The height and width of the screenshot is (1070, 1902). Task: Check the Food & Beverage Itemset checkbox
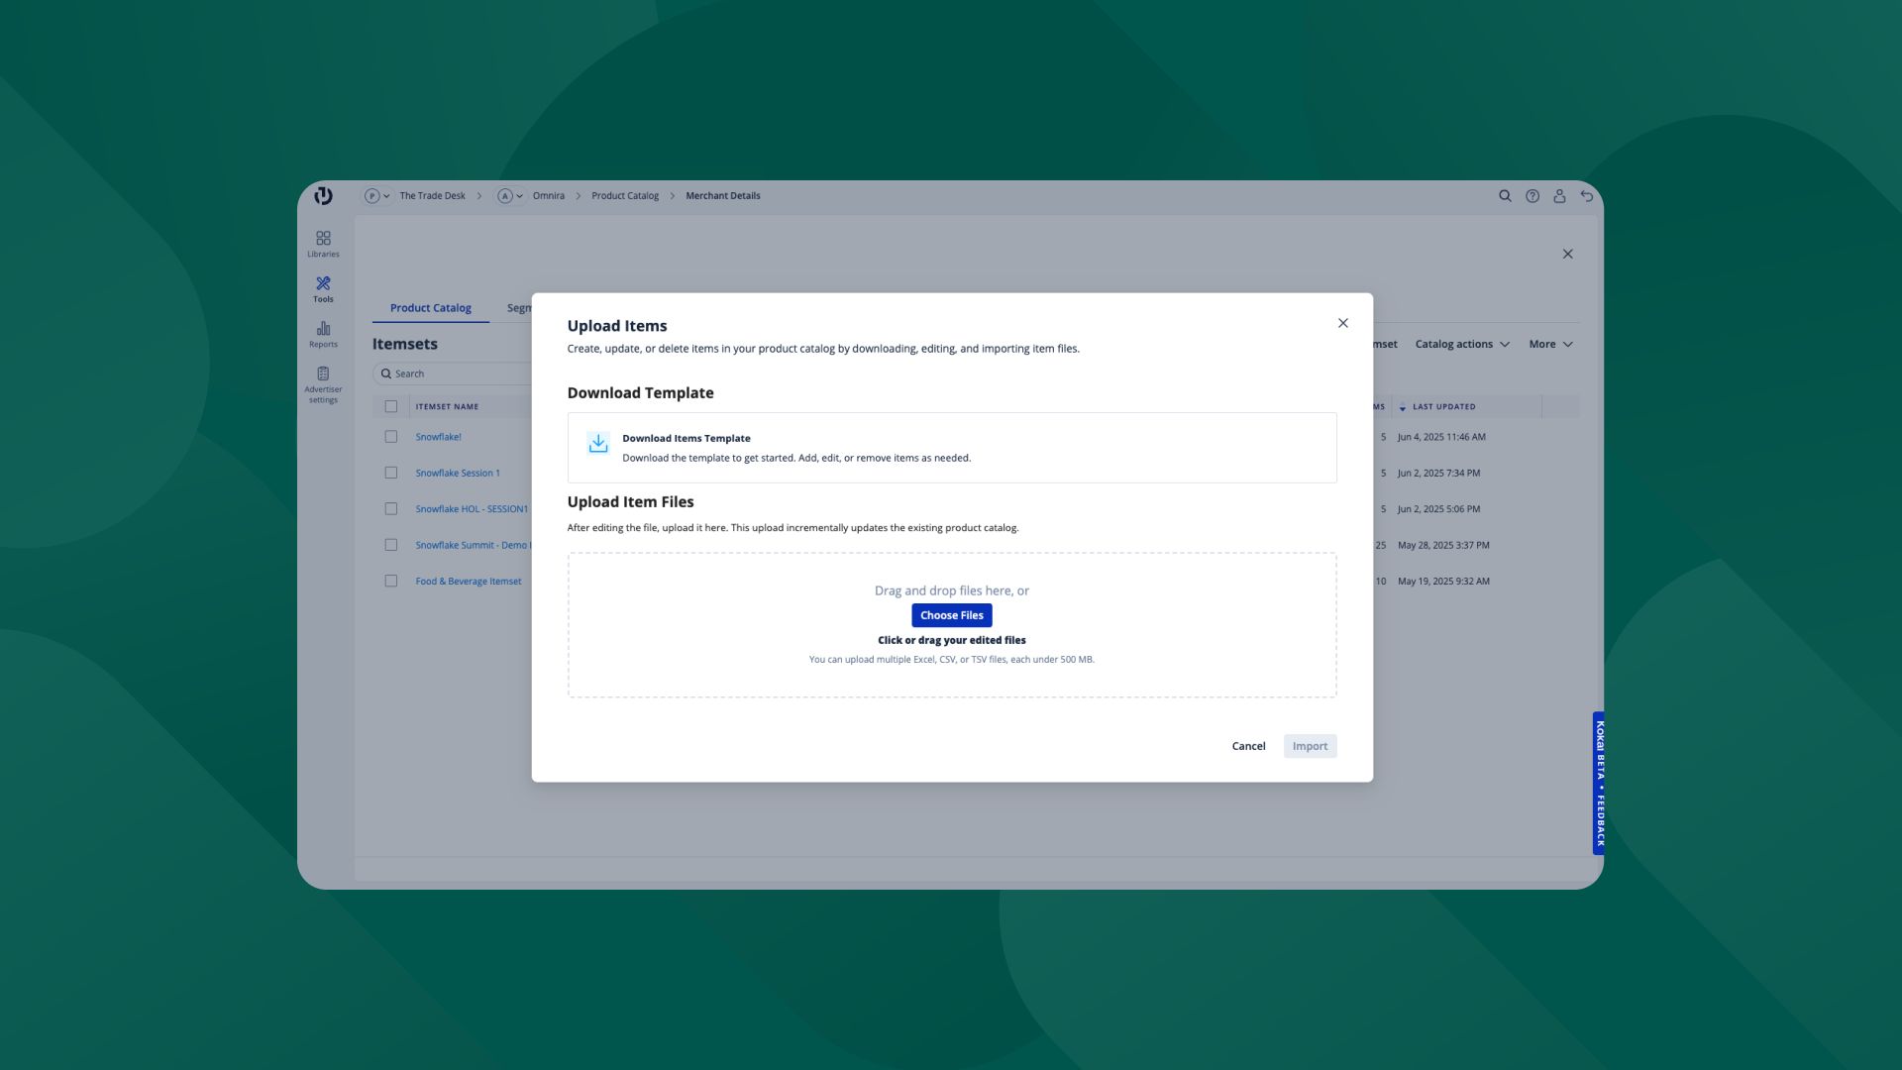(391, 582)
